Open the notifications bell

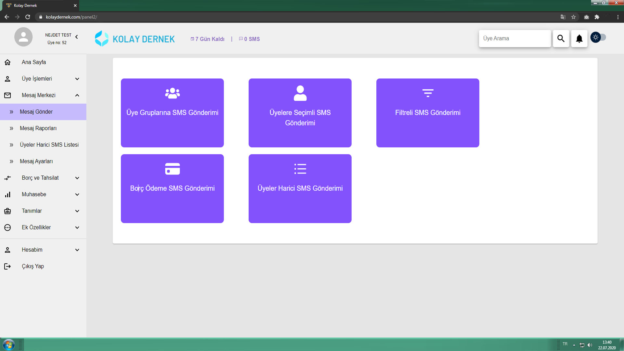pyautogui.click(x=579, y=39)
